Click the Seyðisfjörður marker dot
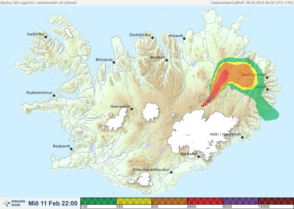294x209 pixels. click(x=267, y=77)
